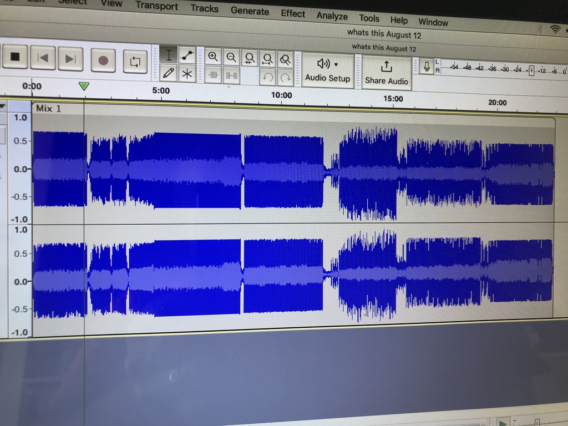Click the record meter microphone icon
Viewport: 568px width, 426px height.
pos(427,67)
